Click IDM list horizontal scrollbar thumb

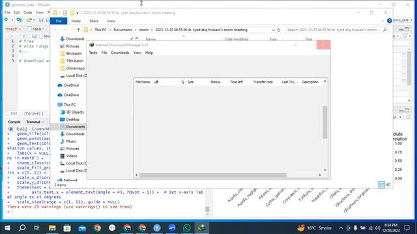click(x=213, y=175)
